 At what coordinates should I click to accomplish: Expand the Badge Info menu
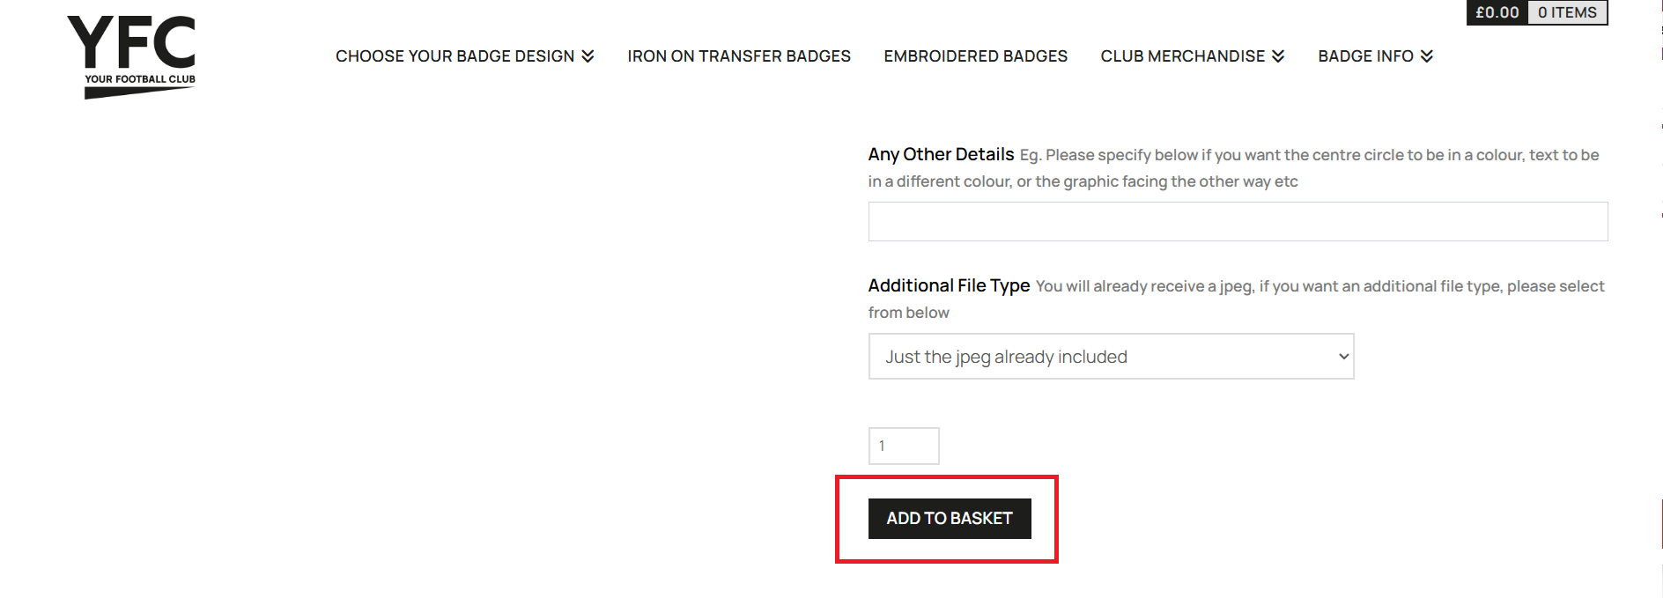pos(1365,56)
